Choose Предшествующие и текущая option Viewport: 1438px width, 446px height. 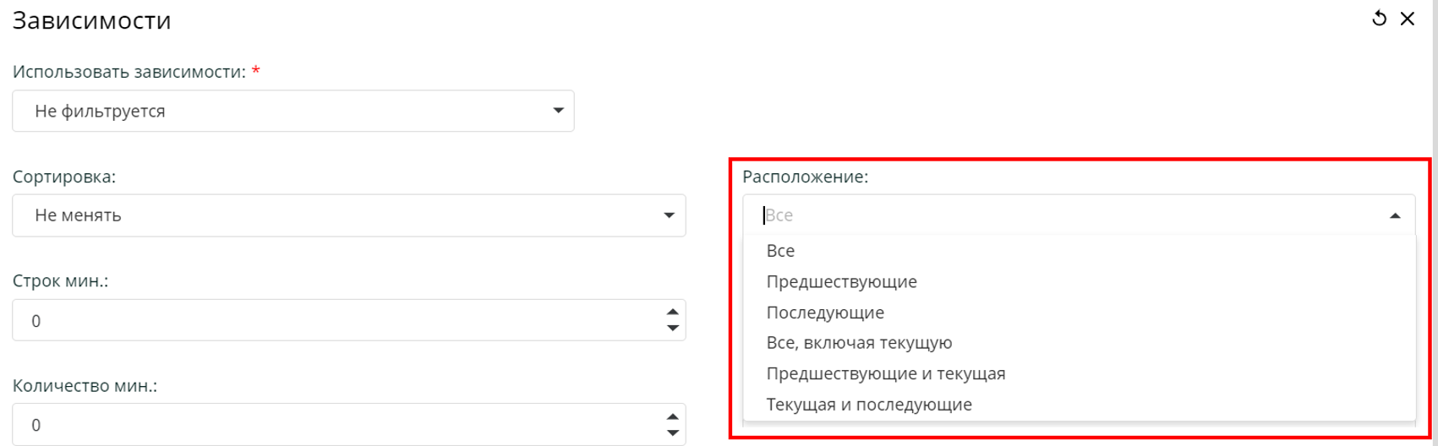point(885,373)
